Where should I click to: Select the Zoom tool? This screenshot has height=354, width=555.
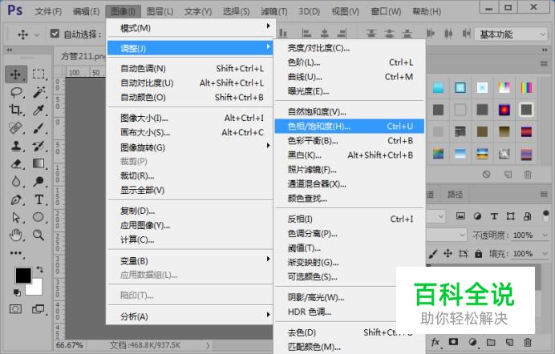point(38,235)
